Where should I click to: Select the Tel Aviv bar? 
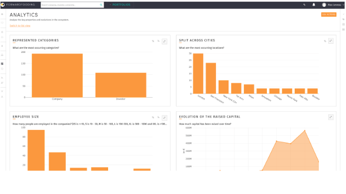pyautogui.click(x=236, y=88)
